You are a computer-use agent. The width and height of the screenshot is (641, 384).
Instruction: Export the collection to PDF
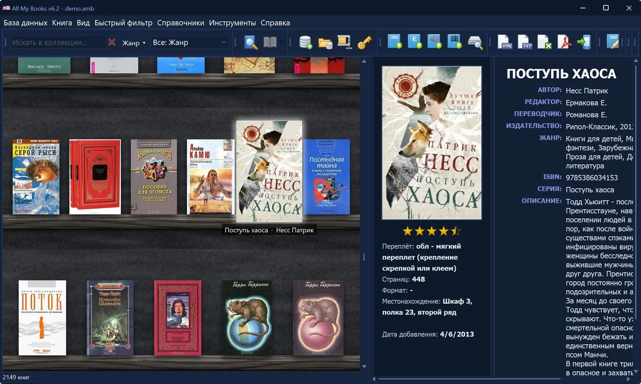[x=565, y=42]
